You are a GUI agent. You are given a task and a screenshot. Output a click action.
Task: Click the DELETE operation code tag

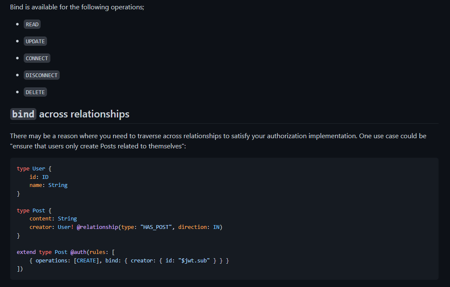click(35, 92)
